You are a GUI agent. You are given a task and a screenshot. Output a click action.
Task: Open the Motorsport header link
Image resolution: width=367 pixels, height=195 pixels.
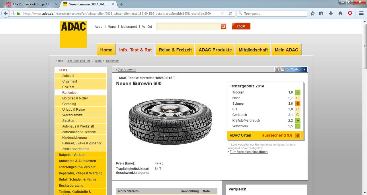pyautogui.click(x=129, y=27)
